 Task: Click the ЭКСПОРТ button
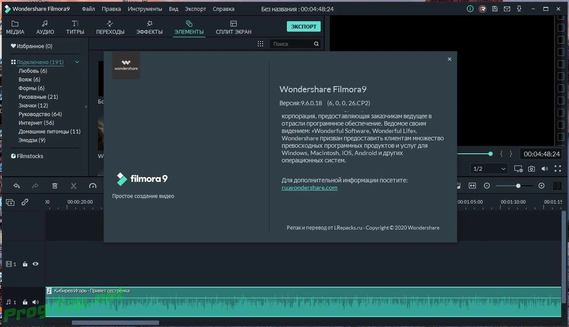click(303, 27)
